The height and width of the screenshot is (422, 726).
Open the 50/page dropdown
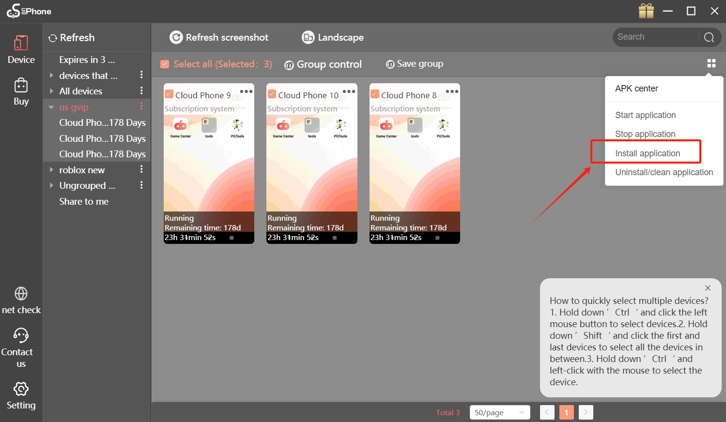coord(500,412)
